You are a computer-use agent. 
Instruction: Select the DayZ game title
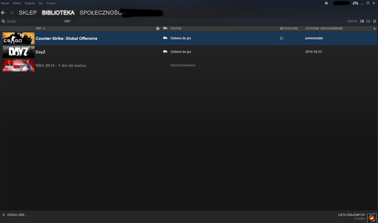(x=40, y=52)
